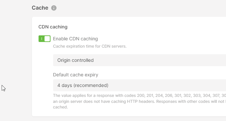Click the Cache section heading
Image resolution: width=226 pixels, height=121 pixels.
[x=40, y=8]
